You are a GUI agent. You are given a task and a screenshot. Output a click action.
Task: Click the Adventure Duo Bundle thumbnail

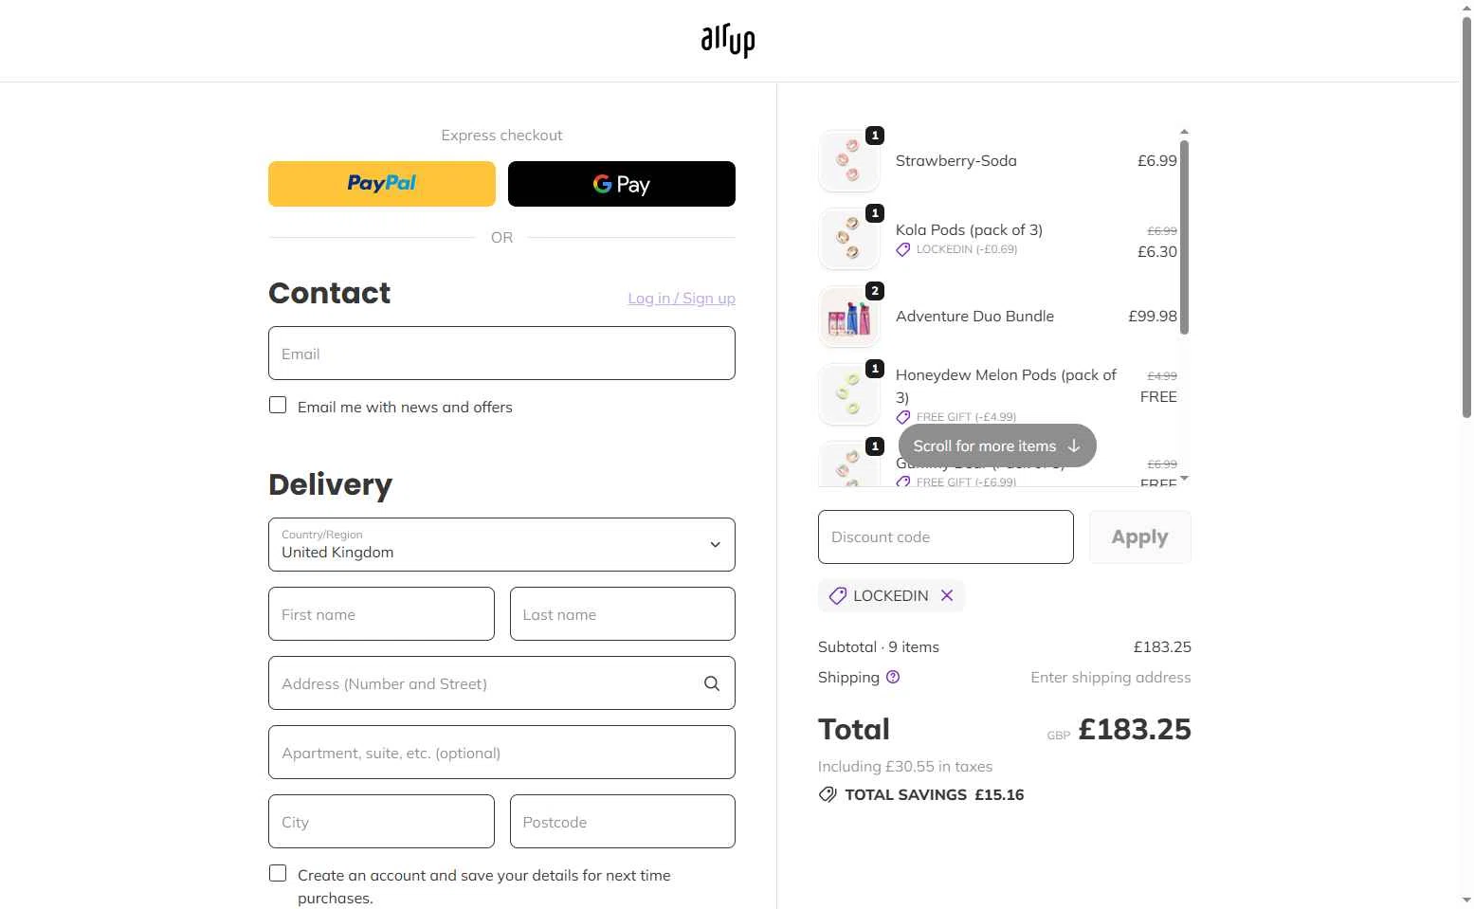click(x=849, y=318)
